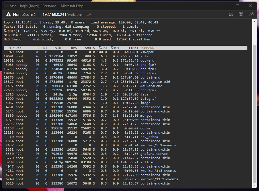Click the Non sécurisé security label

[x=24, y=14]
